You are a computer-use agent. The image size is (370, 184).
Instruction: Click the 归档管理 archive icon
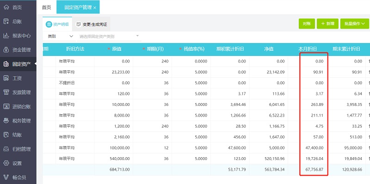coord(6,149)
